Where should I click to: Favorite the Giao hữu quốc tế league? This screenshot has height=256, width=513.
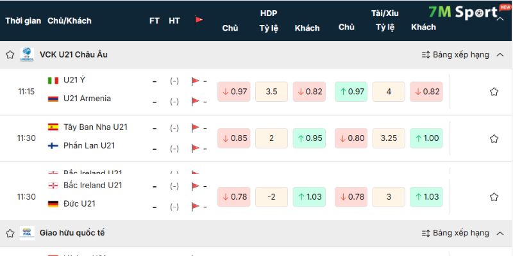(10, 233)
